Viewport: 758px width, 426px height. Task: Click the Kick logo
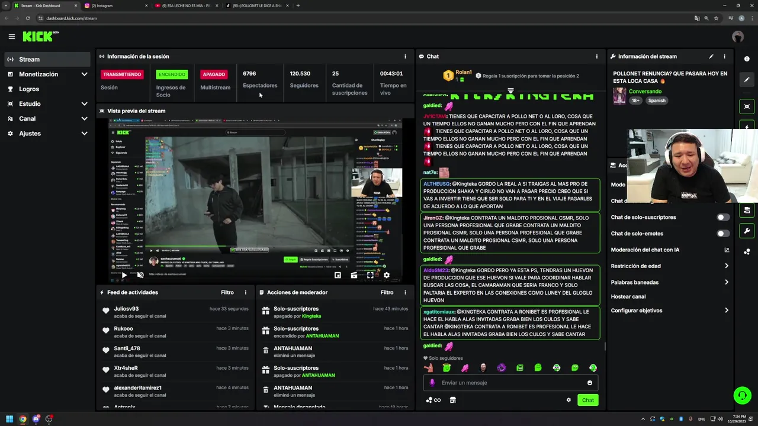40,37
